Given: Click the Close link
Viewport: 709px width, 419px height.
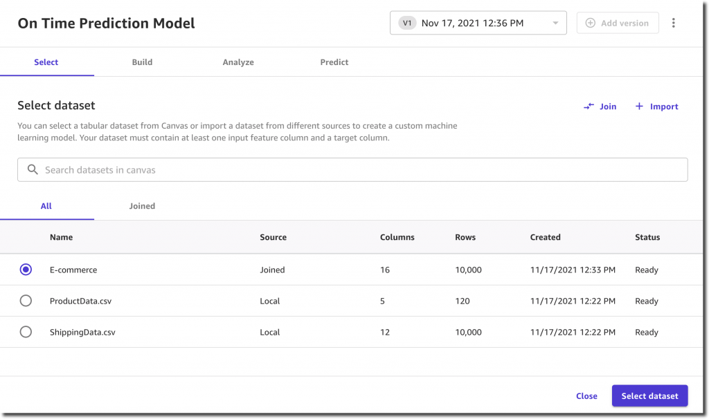Looking at the screenshot, I should pos(586,396).
